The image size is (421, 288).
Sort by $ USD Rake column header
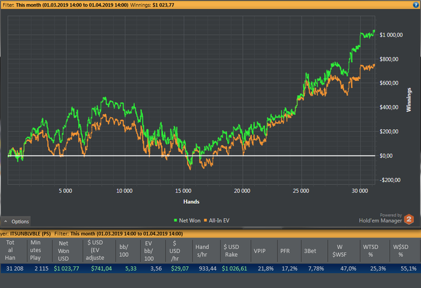[x=236, y=251]
